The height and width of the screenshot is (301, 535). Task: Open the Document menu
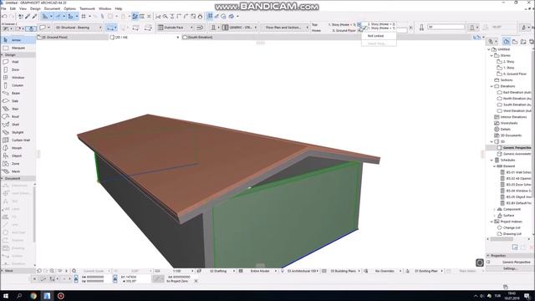52,8
